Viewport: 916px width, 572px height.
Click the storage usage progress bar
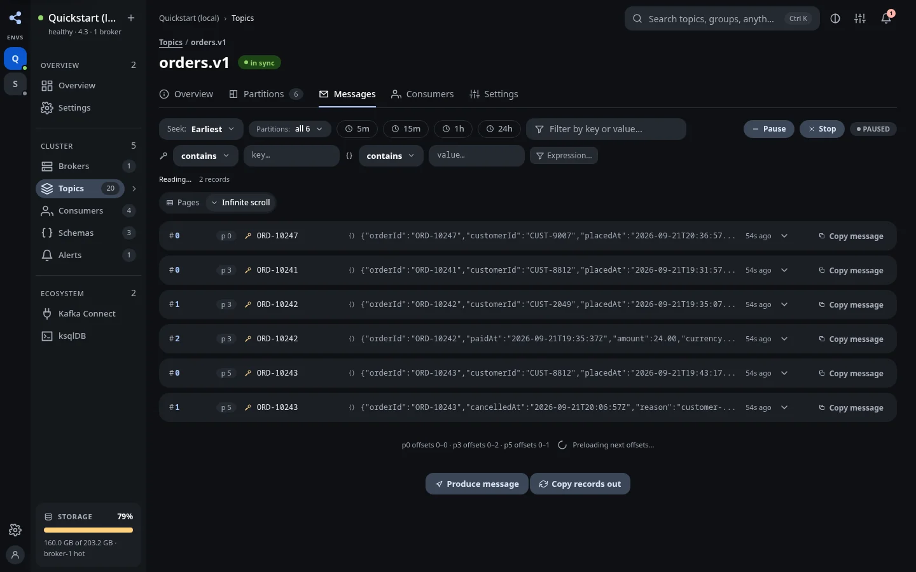pyautogui.click(x=88, y=530)
